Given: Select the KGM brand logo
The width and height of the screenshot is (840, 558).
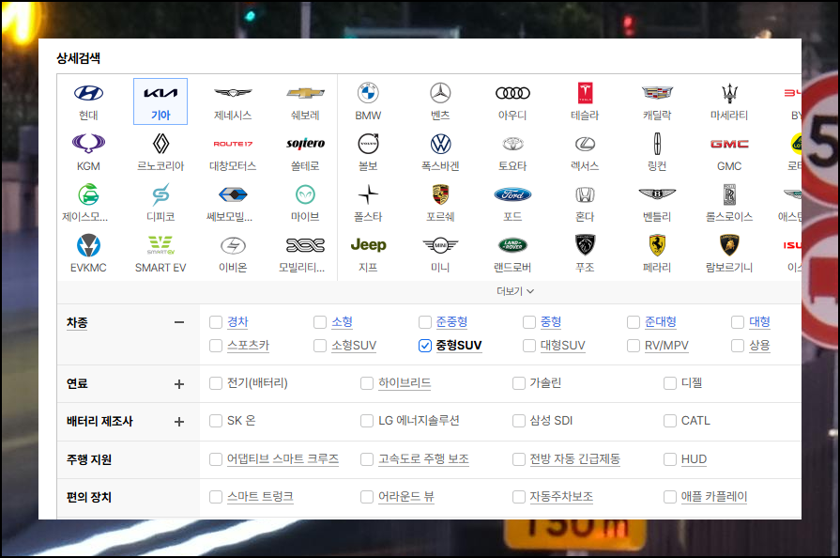Looking at the screenshot, I should pos(88,144).
